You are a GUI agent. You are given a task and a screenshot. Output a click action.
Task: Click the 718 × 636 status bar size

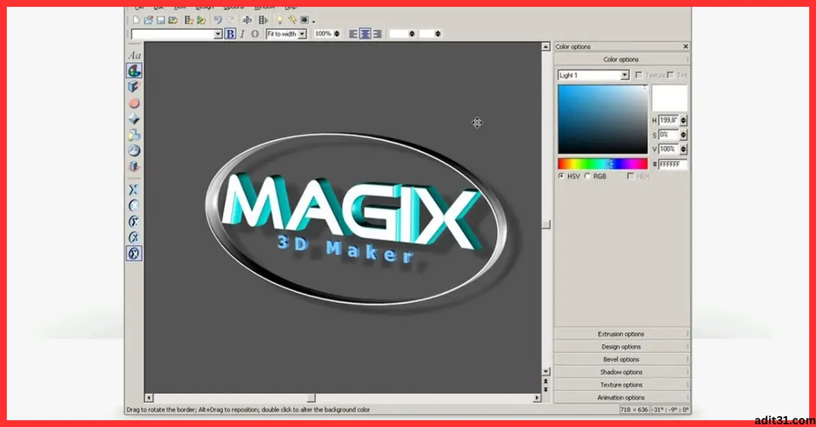[x=634, y=409]
